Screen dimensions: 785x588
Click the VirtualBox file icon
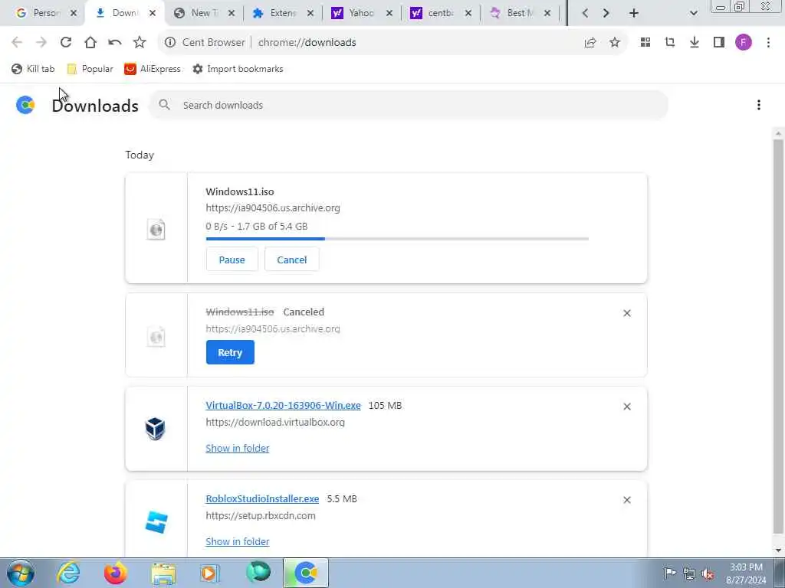coord(155,429)
